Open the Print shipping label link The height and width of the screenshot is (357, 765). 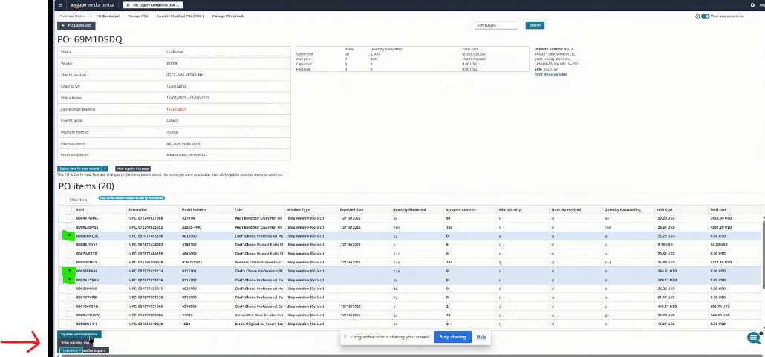551,75
